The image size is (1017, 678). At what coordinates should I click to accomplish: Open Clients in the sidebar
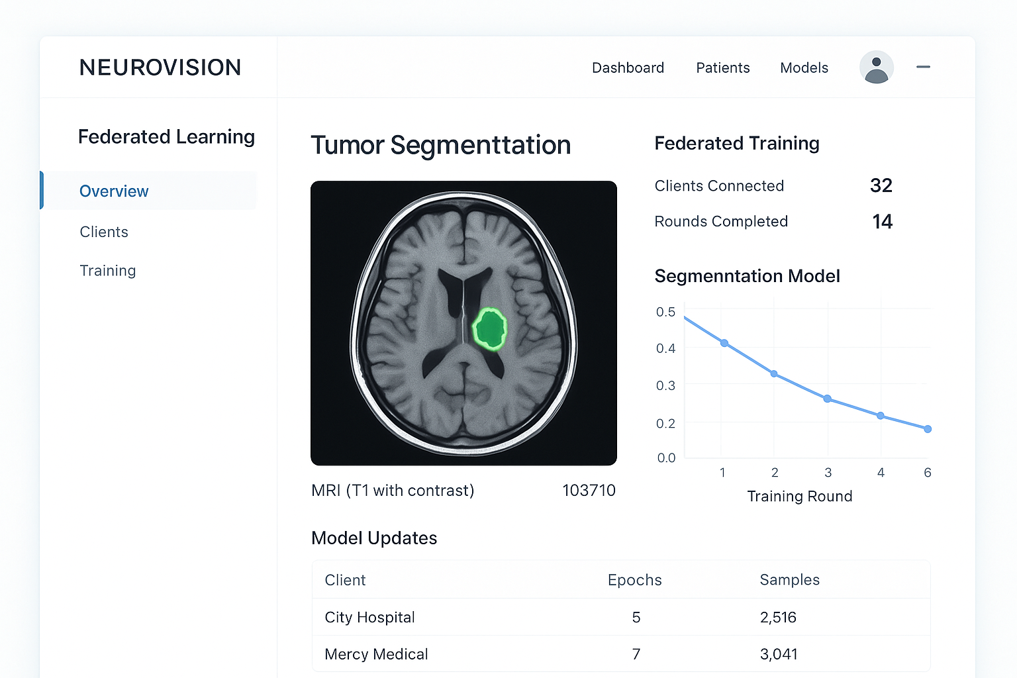[104, 232]
